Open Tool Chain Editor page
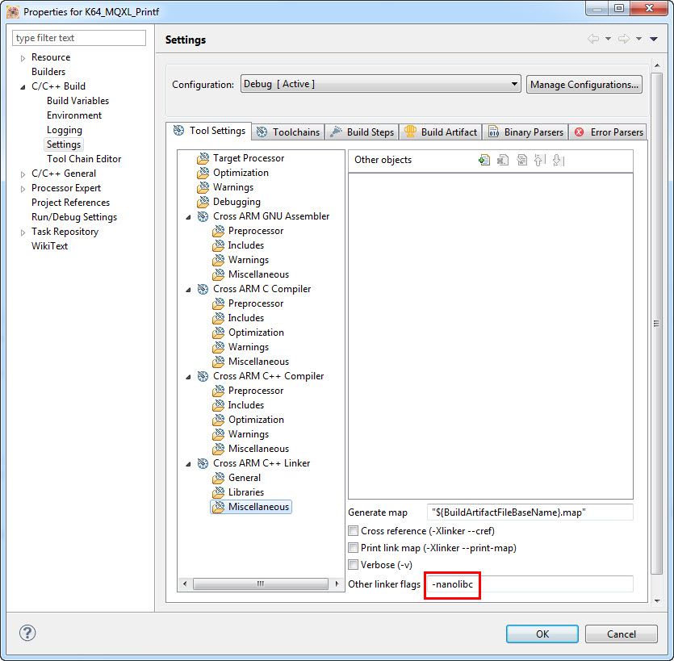 84,158
